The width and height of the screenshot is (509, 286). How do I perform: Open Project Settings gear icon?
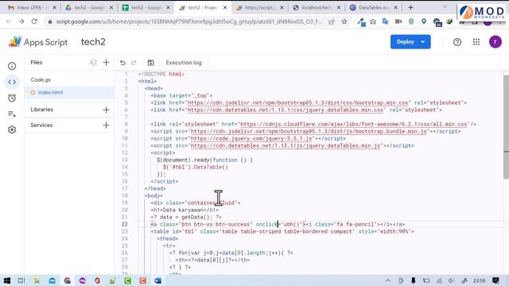click(12, 129)
